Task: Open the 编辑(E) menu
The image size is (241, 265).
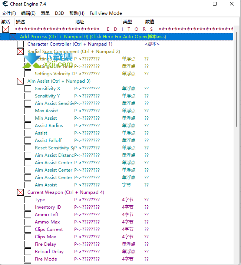Action: (28, 13)
